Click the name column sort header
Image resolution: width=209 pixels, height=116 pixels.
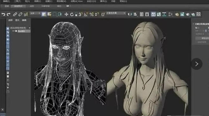[x=18, y=28]
